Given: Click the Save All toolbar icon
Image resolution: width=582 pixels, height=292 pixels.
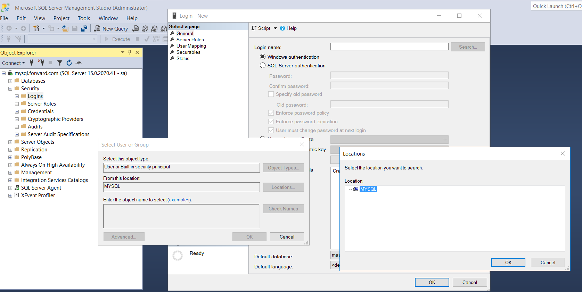Looking at the screenshot, I should [x=84, y=28].
